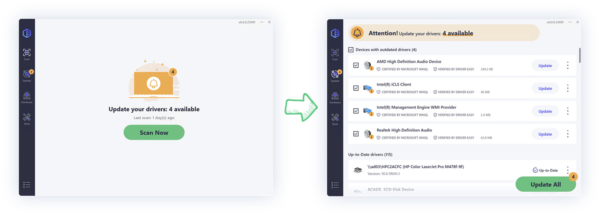The width and height of the screenshot is (600, 215).
Task: Open Tools section in left window sidebar
Action: [27, 119]
